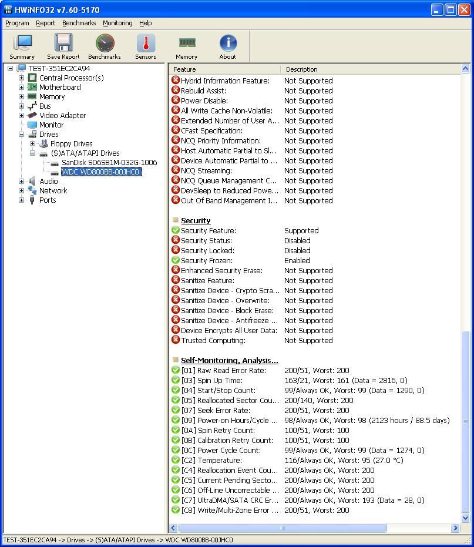Open the Monitoring menu
Image resolution: width=474 pixels, height=547 pixels.
[x=117, y=23]
